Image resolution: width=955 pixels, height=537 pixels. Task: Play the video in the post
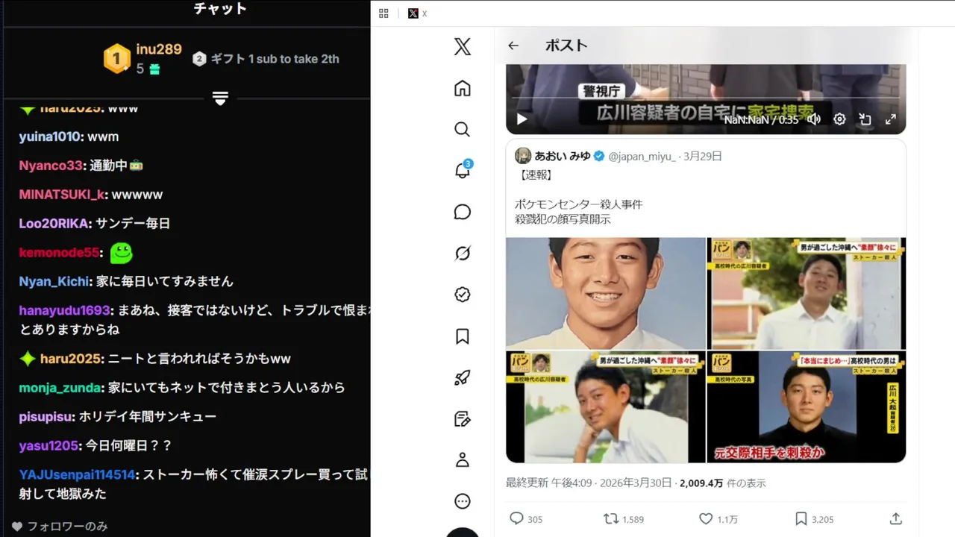(522, 119)
